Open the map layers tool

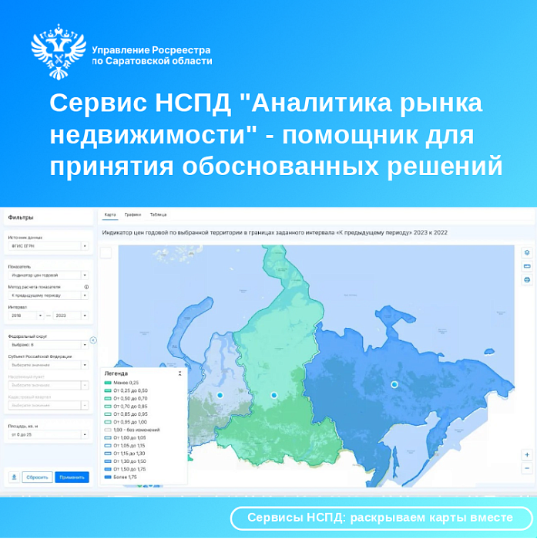(x=527, y=252)
